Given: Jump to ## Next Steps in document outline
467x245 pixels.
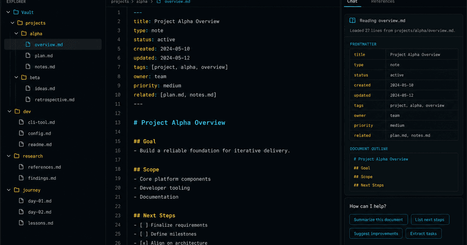Looking at the screenshot, I should [x=369, y=185].
